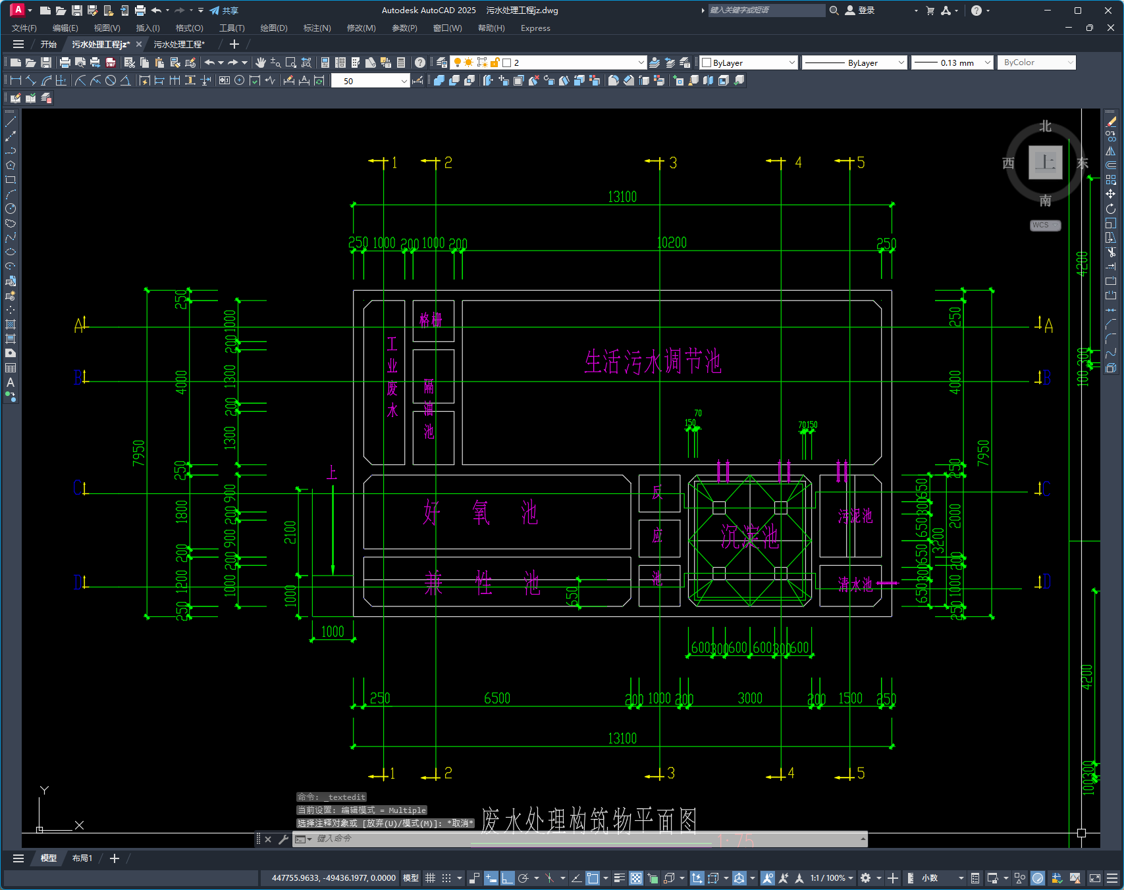Export drawing using the DWF icon

[x=111, y=62]
